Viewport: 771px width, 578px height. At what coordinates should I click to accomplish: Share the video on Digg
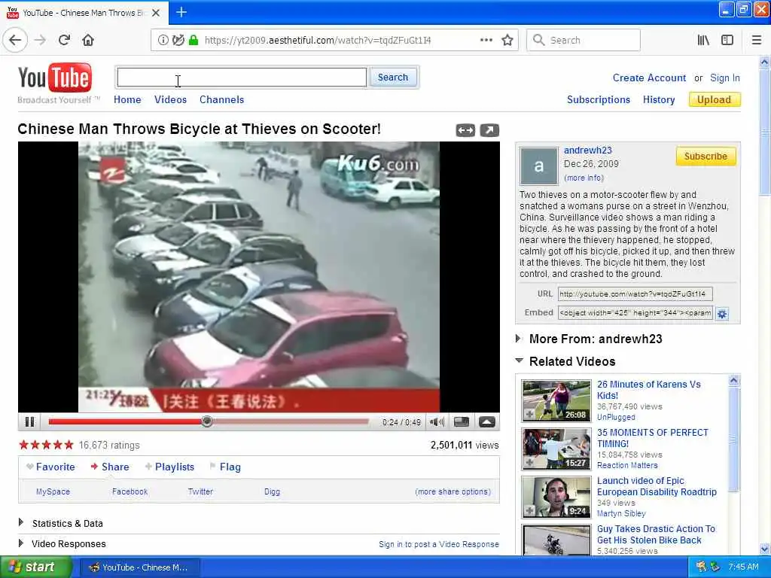coord(272,491)
